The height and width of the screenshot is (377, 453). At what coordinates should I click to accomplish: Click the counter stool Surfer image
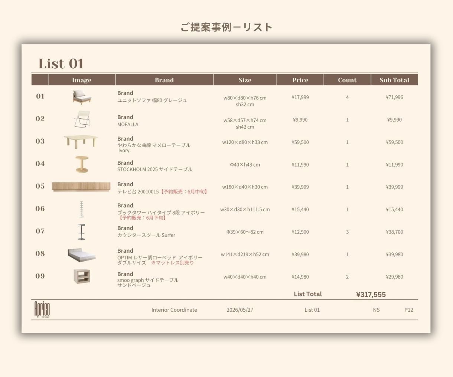click(x=81, y=232)
